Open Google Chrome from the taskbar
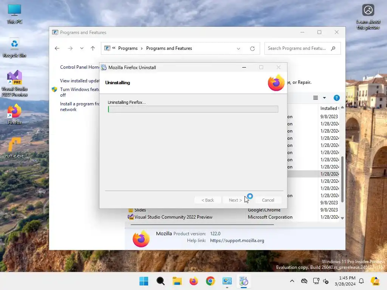This screenshot has height=290, width=387. [210, 281]
